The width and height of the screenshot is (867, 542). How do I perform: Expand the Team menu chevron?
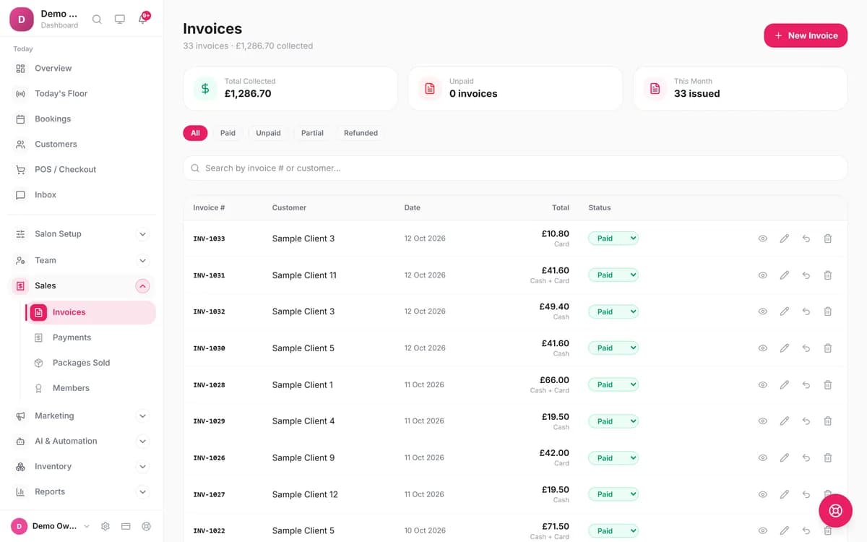142,260
